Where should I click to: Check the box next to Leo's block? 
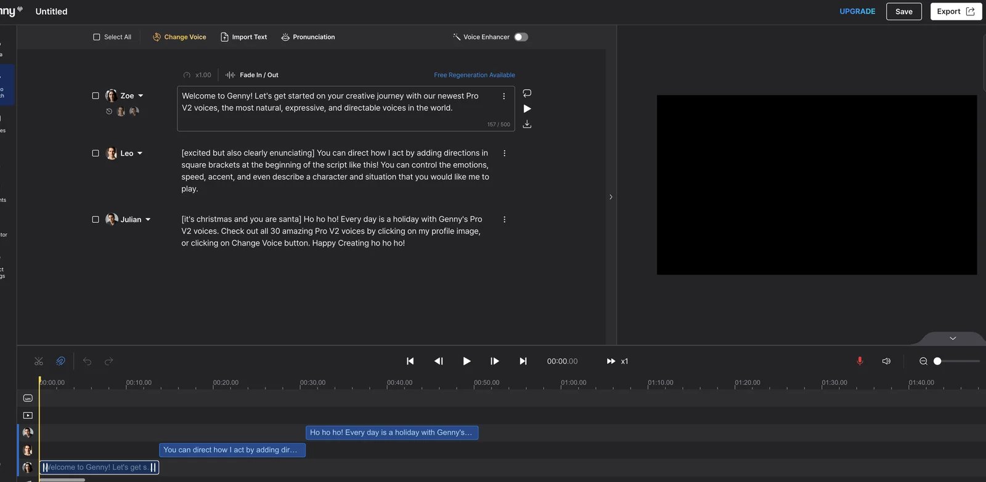coord(96,153)
